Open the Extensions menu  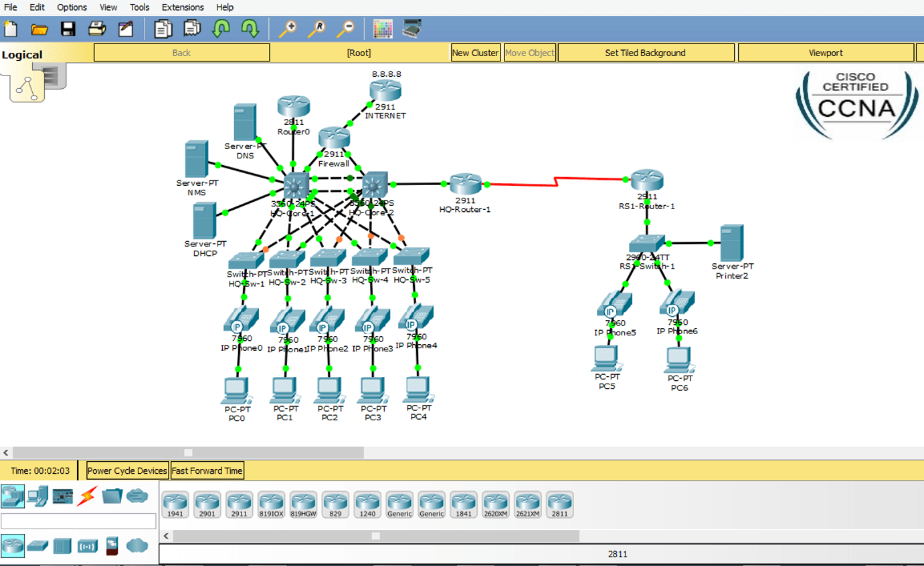click(x=182, y=7)
